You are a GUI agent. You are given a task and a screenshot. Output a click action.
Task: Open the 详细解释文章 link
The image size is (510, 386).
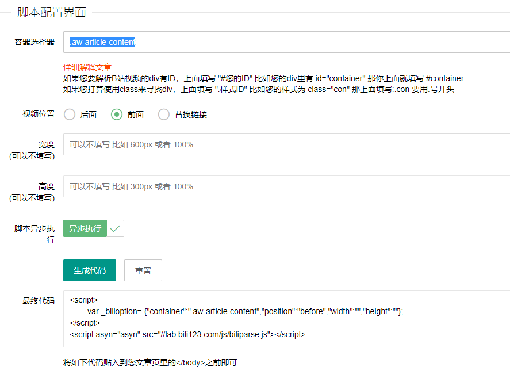click(x=87, y=67)
